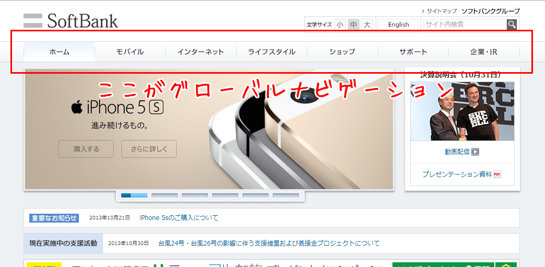Click the search magnifier icon
The width and height of the screenshot is (545, 267).
(512, 25)
